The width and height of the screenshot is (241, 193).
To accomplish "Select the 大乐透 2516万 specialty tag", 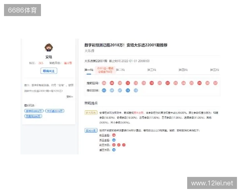I will pos(55,111).
